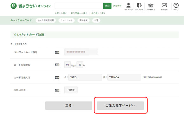Open the 新刊図書から探す link
184x123 pixels.
[x=79, y=13]
